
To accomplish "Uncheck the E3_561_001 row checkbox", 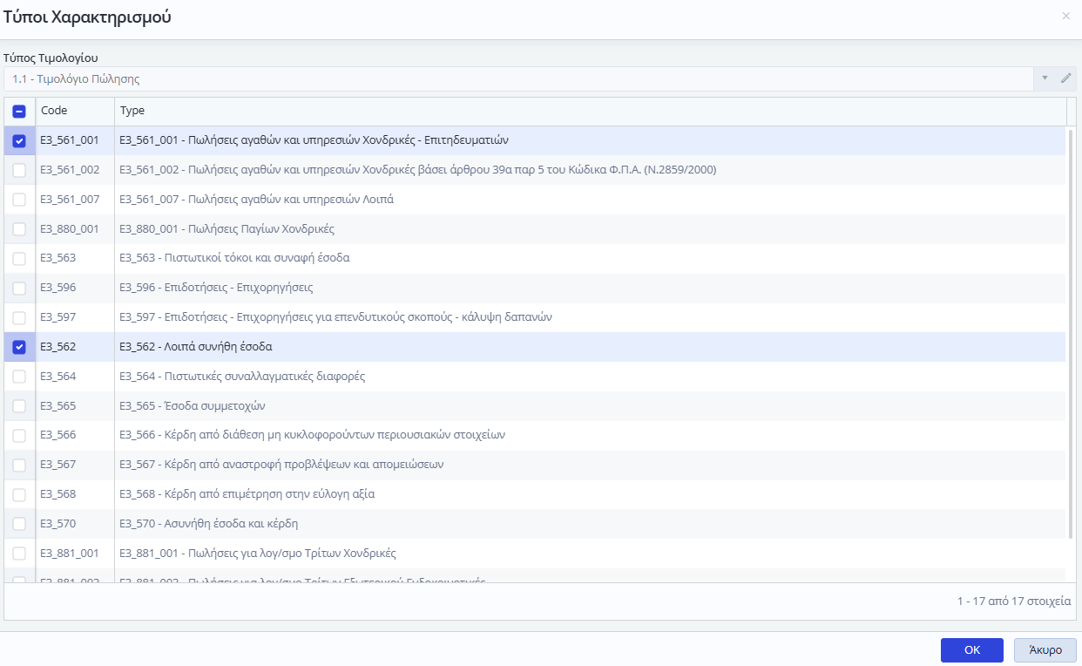I will [x=19, y=140].
